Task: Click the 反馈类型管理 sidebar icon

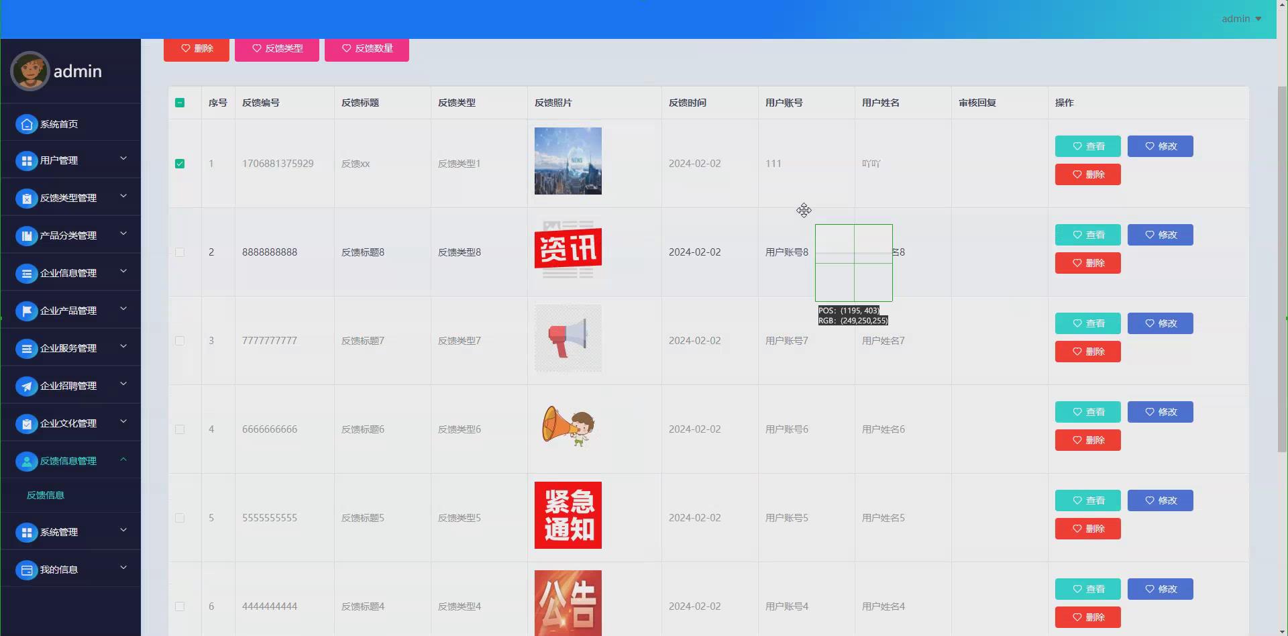Action: [26, 199]
